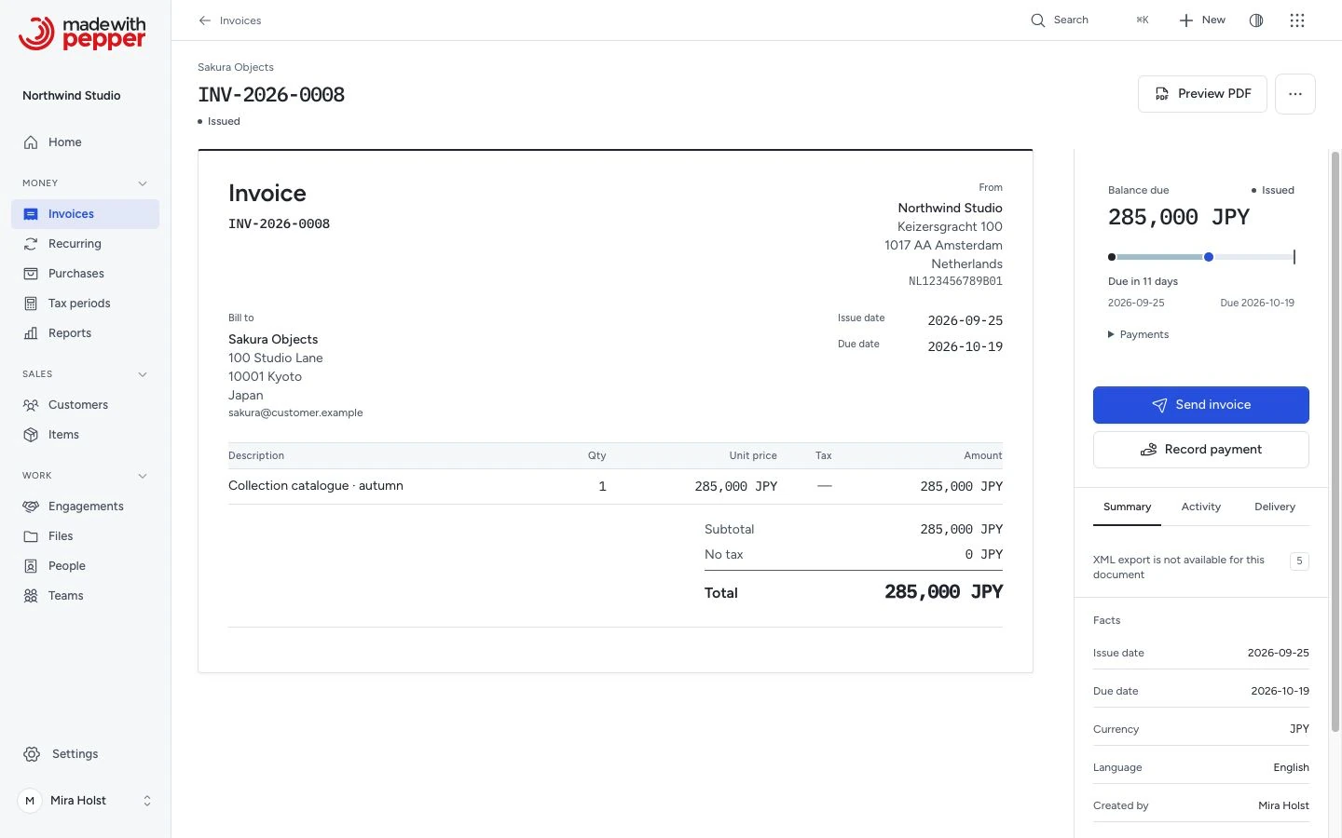Open the Items box icon
1342x838 pixels.
click(x=31, y=435)
